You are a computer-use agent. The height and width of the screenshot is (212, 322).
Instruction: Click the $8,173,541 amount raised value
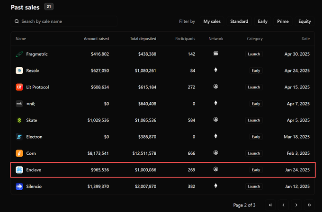coord(98,153)
